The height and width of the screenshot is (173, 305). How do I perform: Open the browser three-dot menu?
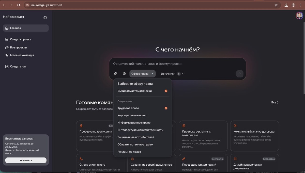[x=301, y=5]
